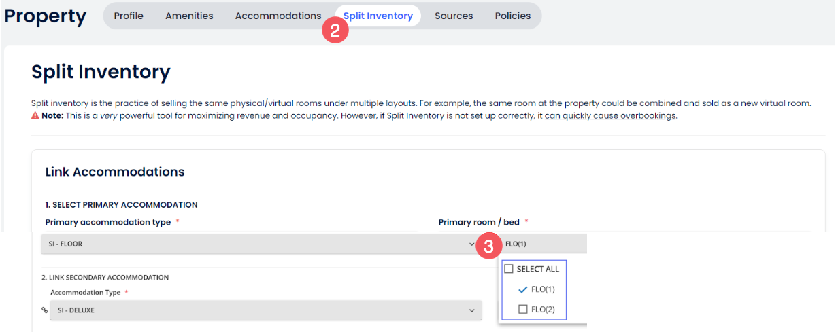Click the red step 2 badge
Screen dimensions: 836x332
335,31
